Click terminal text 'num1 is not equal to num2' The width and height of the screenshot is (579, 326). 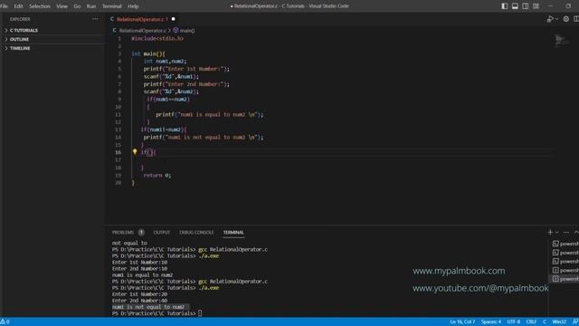[148, 307]
